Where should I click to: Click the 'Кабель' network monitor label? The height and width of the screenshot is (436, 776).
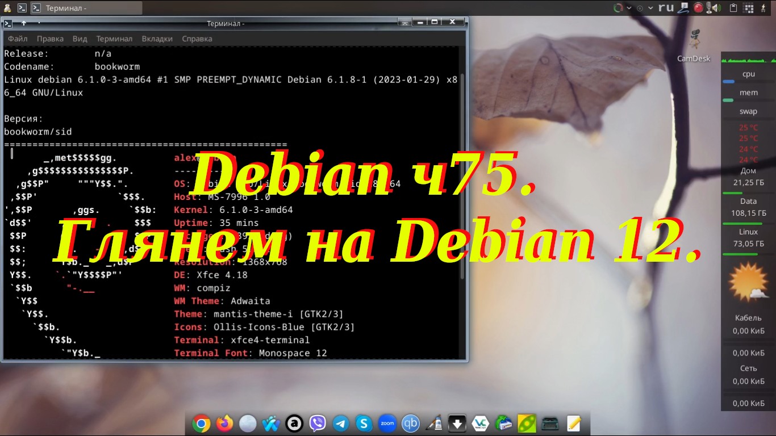(x=748, y=318)
